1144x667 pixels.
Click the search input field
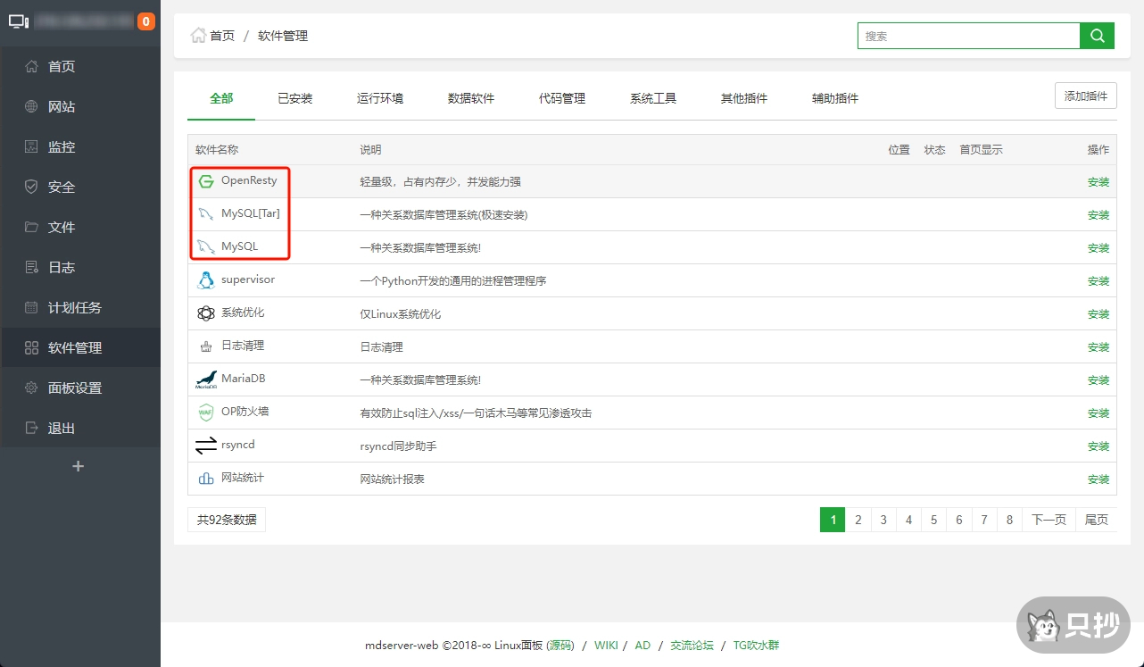968,35
